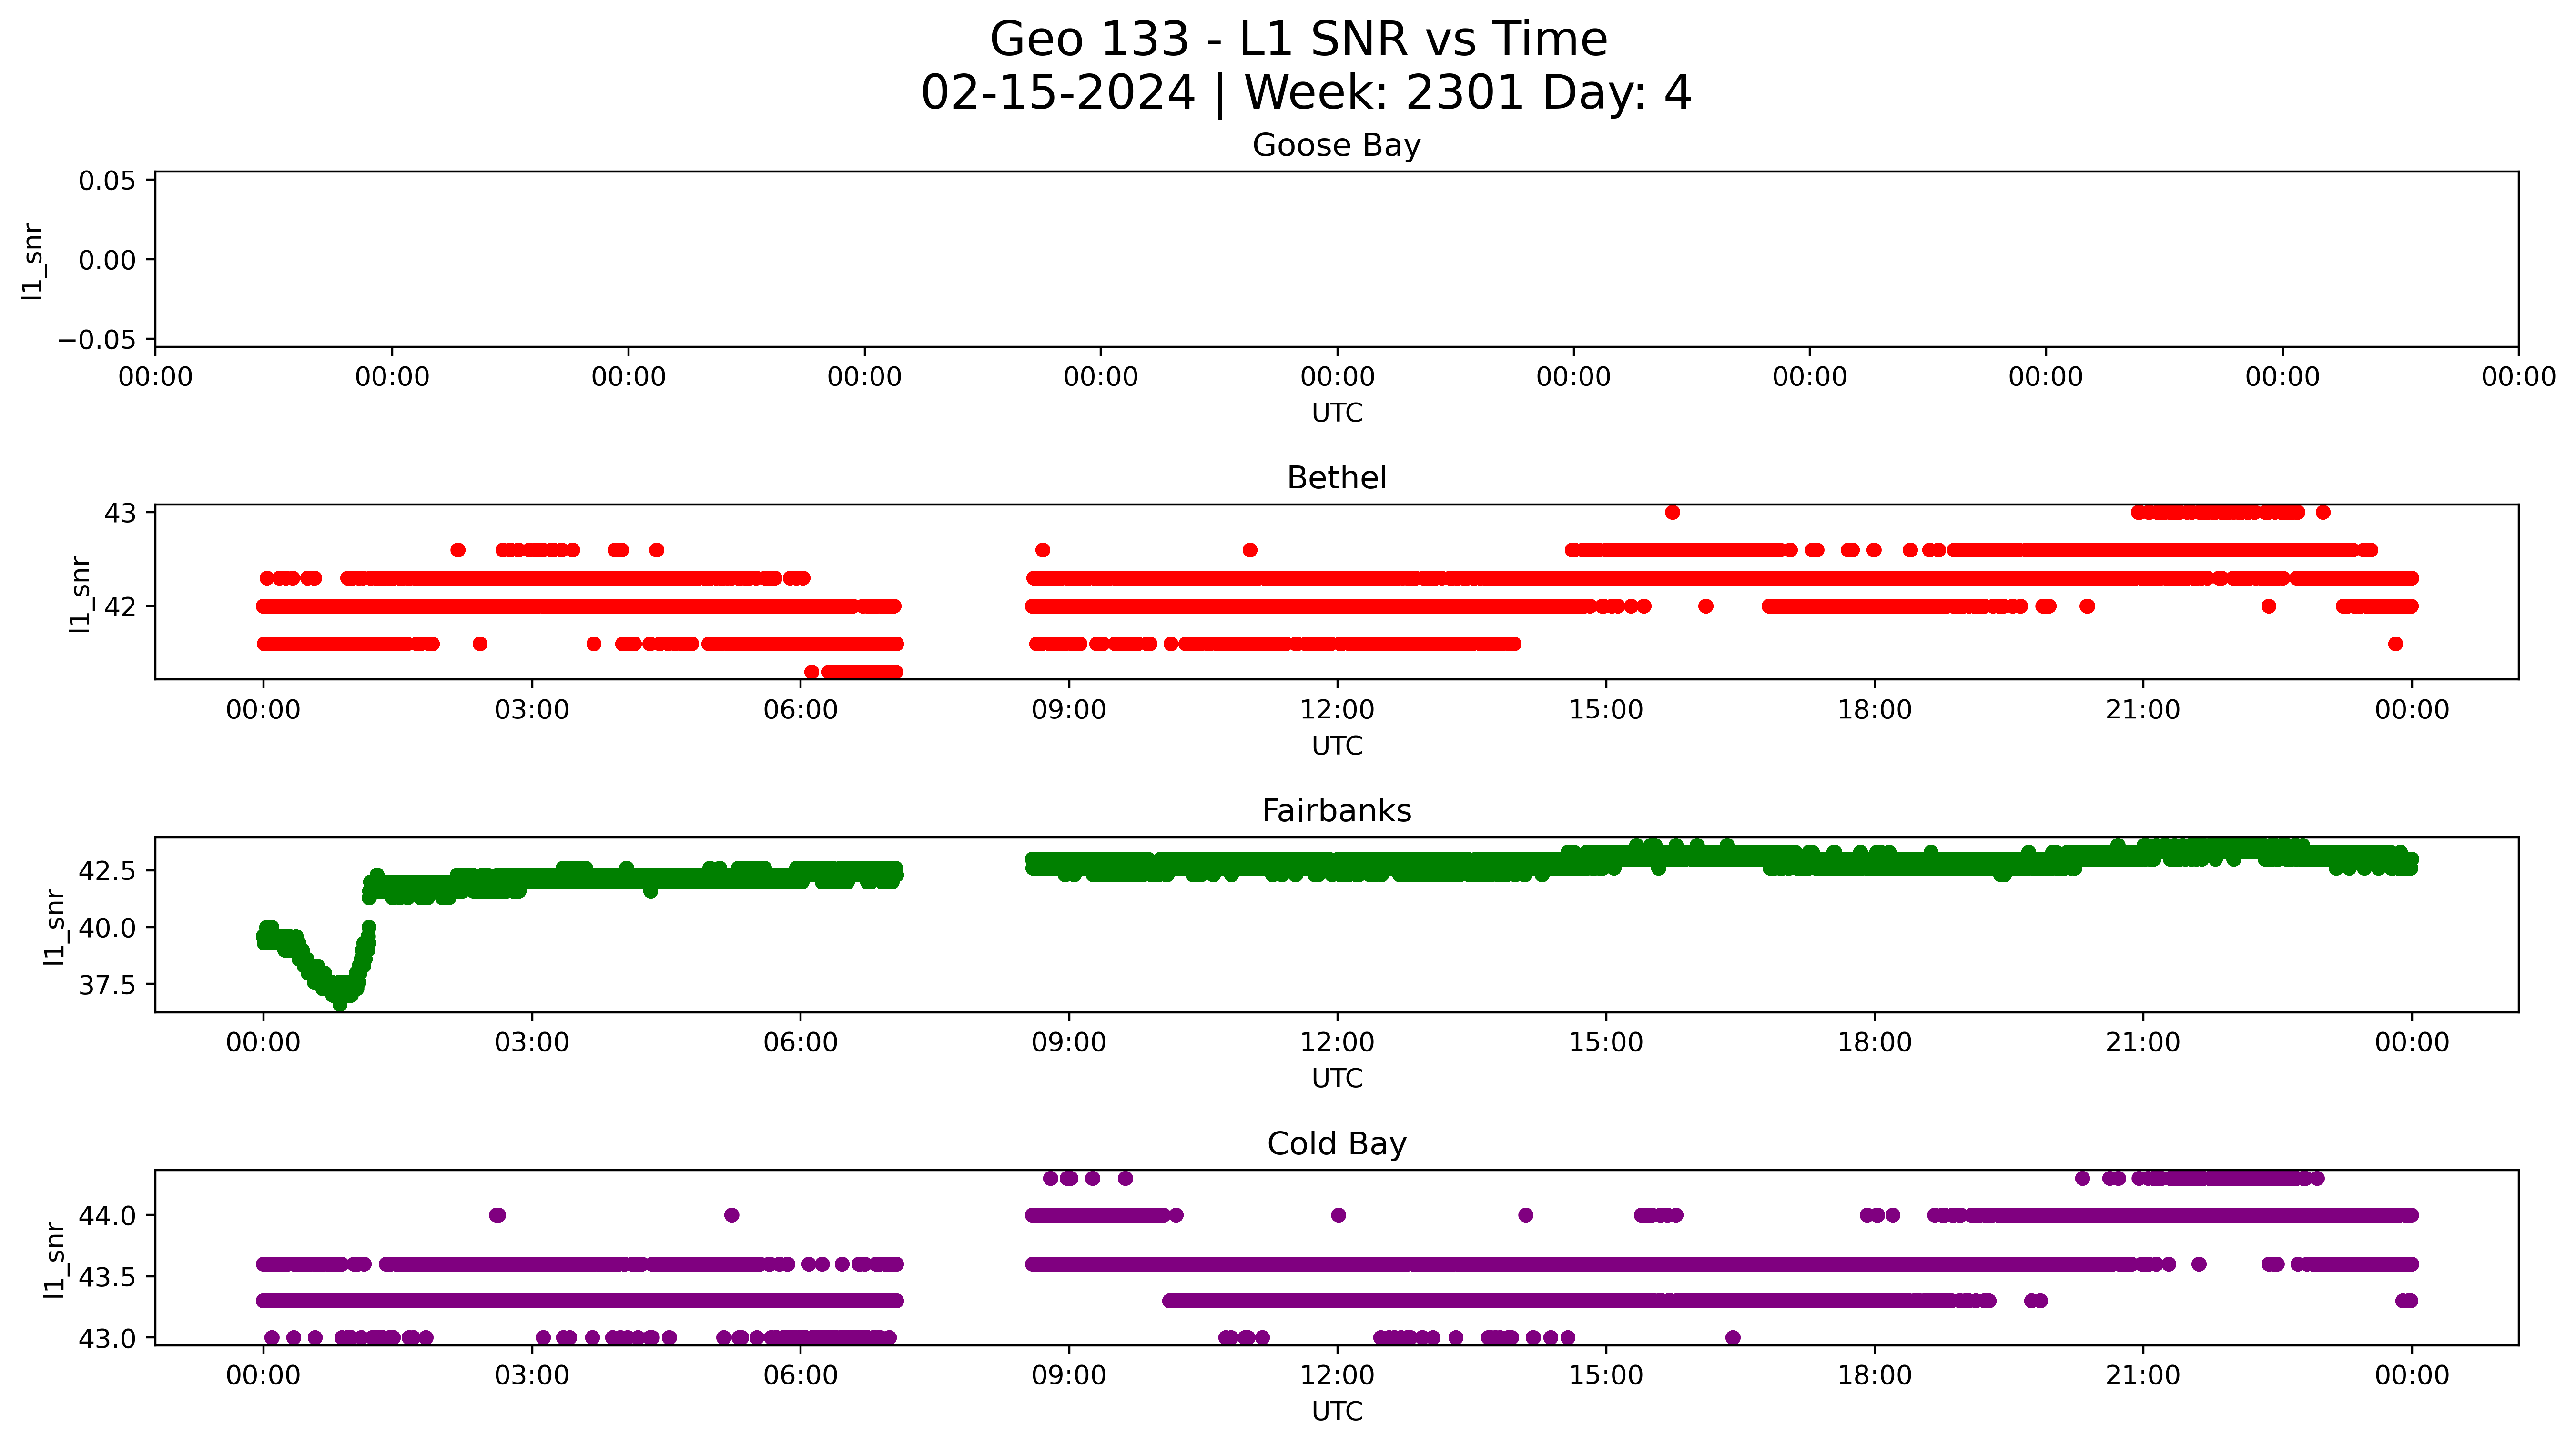This screenshot has height=1445, width=2576.
Task: Click the UTC axis label under Fairbanks
Action: click(x=1337, y=1079)
